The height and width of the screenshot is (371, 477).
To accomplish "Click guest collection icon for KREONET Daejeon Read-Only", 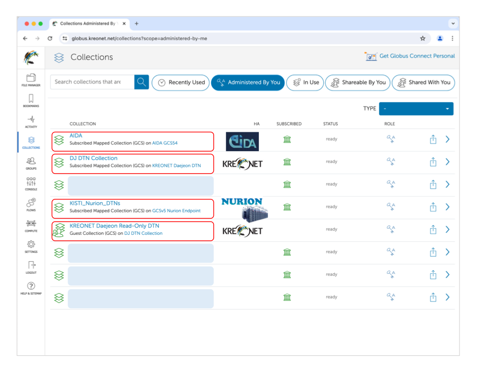I will [58, 230].
